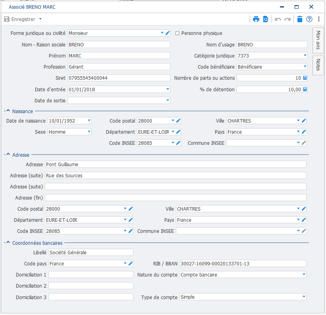
Task: Switch to the Notes side tab
Action: tap(318, 65)
